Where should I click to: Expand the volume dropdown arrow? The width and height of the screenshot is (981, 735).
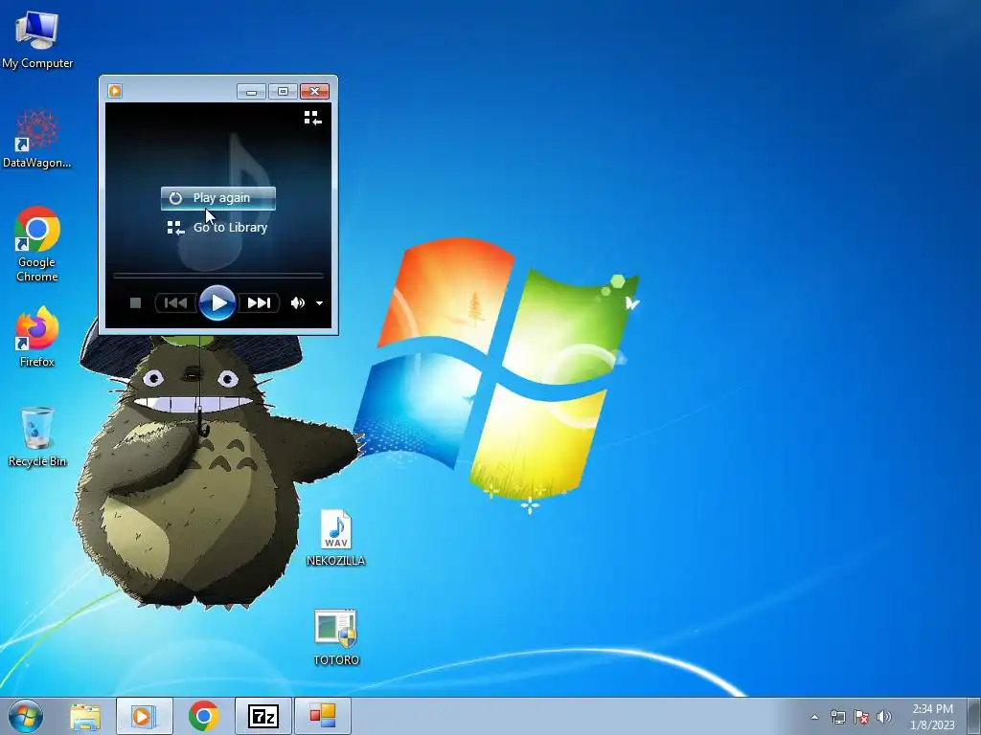[x=319, y=303]
